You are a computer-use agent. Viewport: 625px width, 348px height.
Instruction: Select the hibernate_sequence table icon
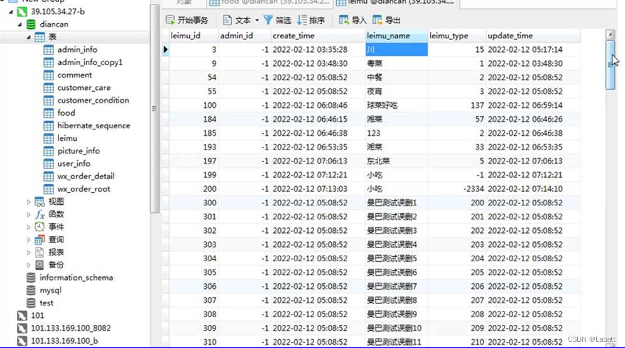click(x=48, y=126)
